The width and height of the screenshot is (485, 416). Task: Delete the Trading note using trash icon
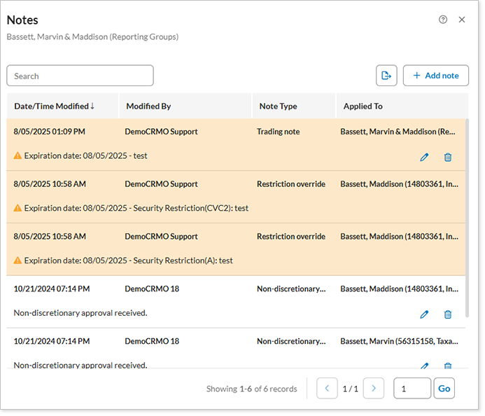click(448, 157)
